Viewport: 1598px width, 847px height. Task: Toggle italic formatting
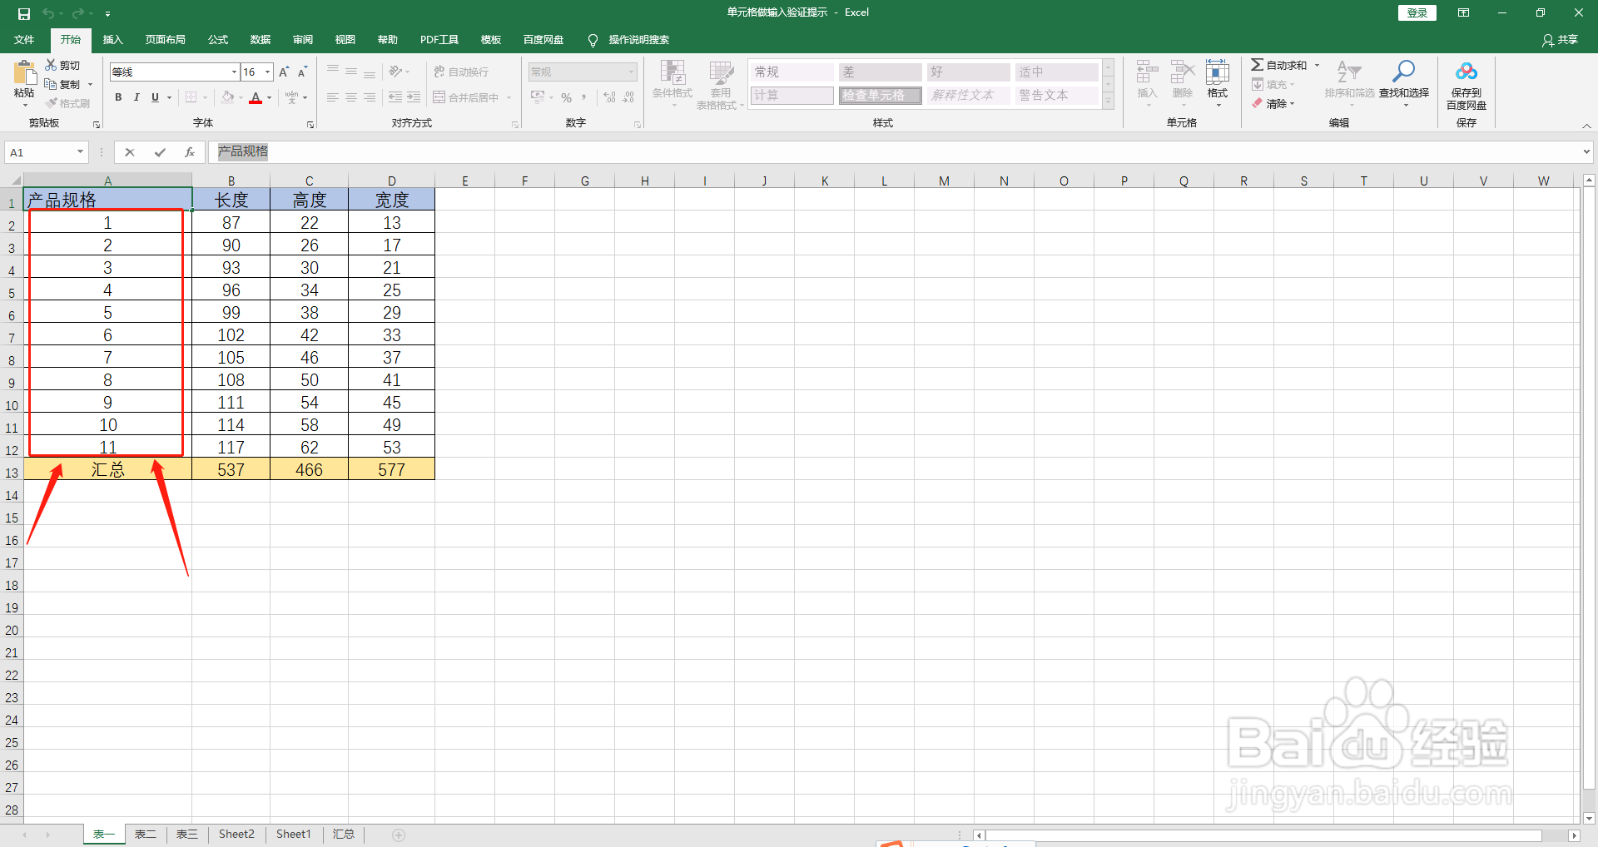(136, 97)
